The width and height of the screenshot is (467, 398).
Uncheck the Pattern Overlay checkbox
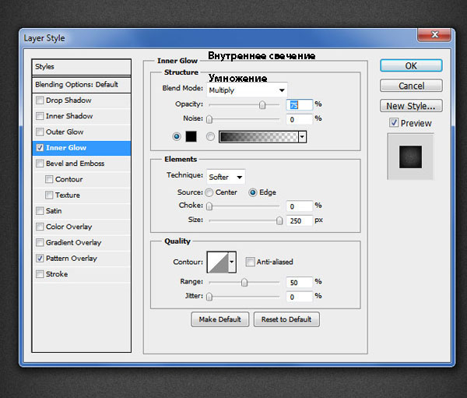point(40,258)
